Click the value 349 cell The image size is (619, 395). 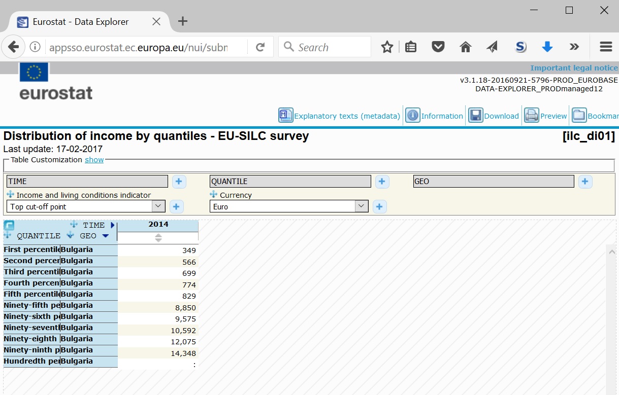pos(158,250)
